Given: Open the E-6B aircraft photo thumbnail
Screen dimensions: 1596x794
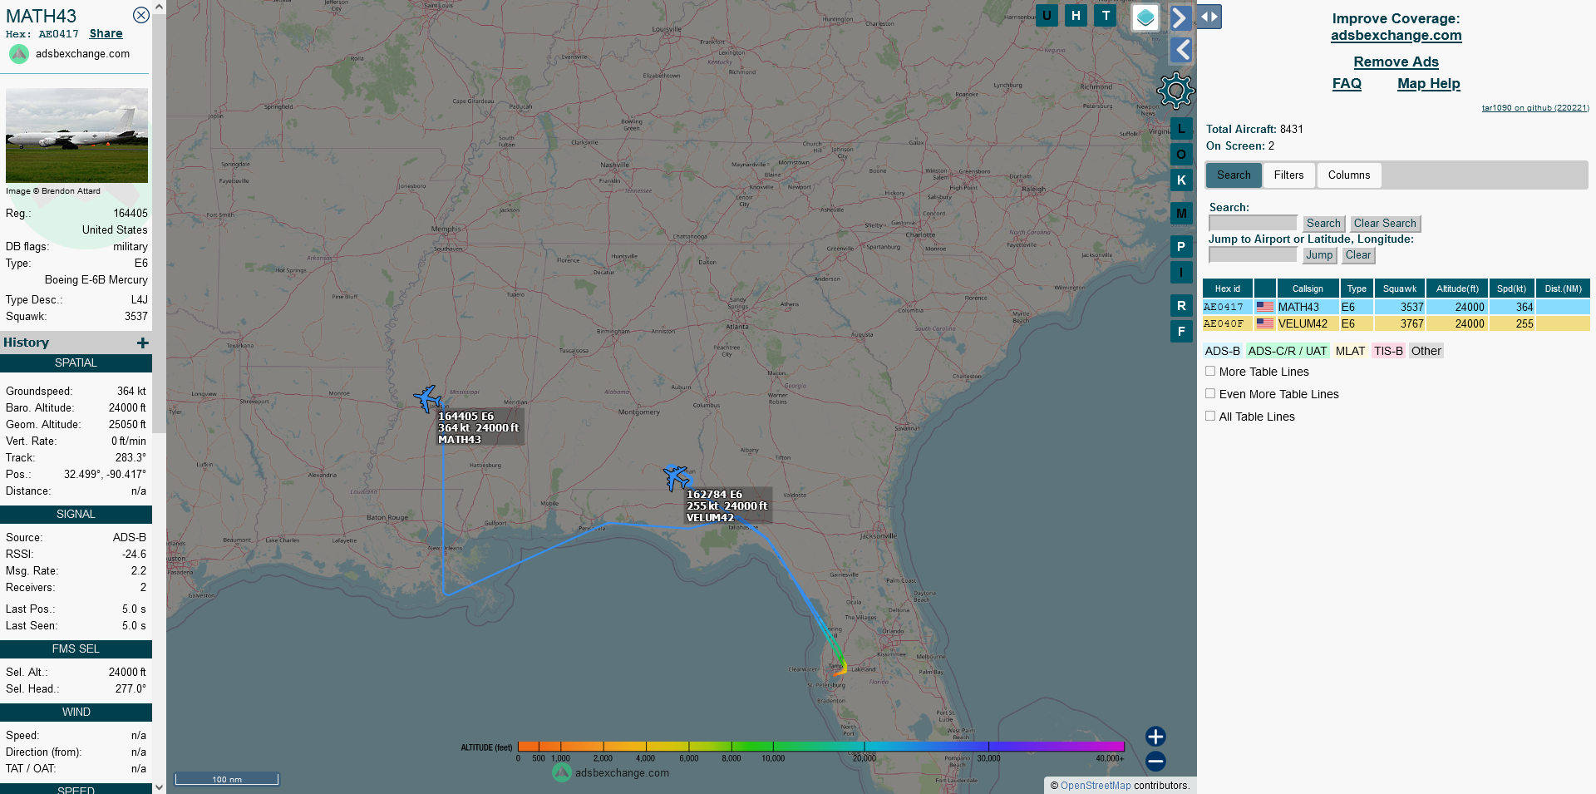Looking at the screenshot, I should pos(76,136).
